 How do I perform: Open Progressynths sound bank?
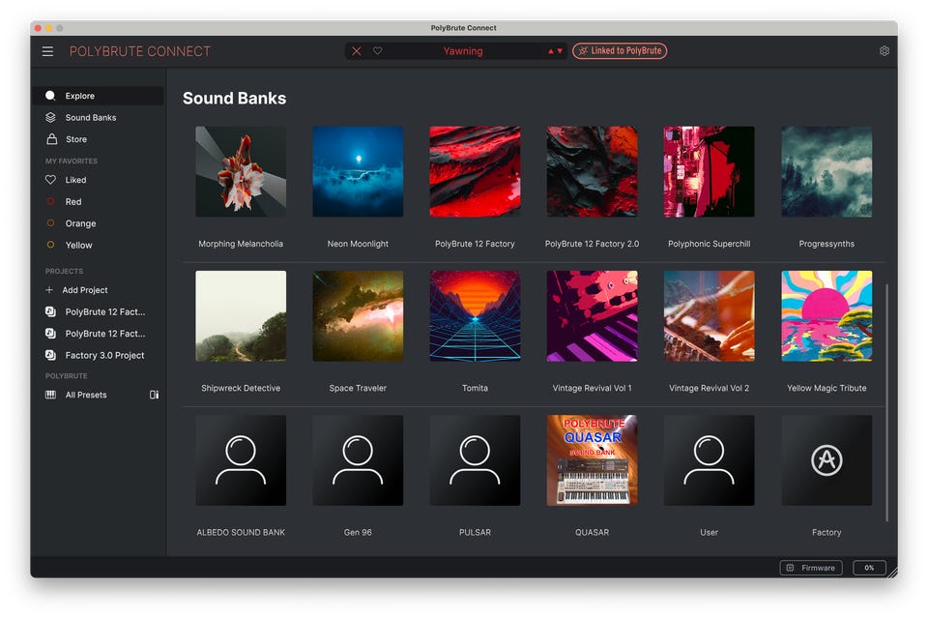click(826, 172)
